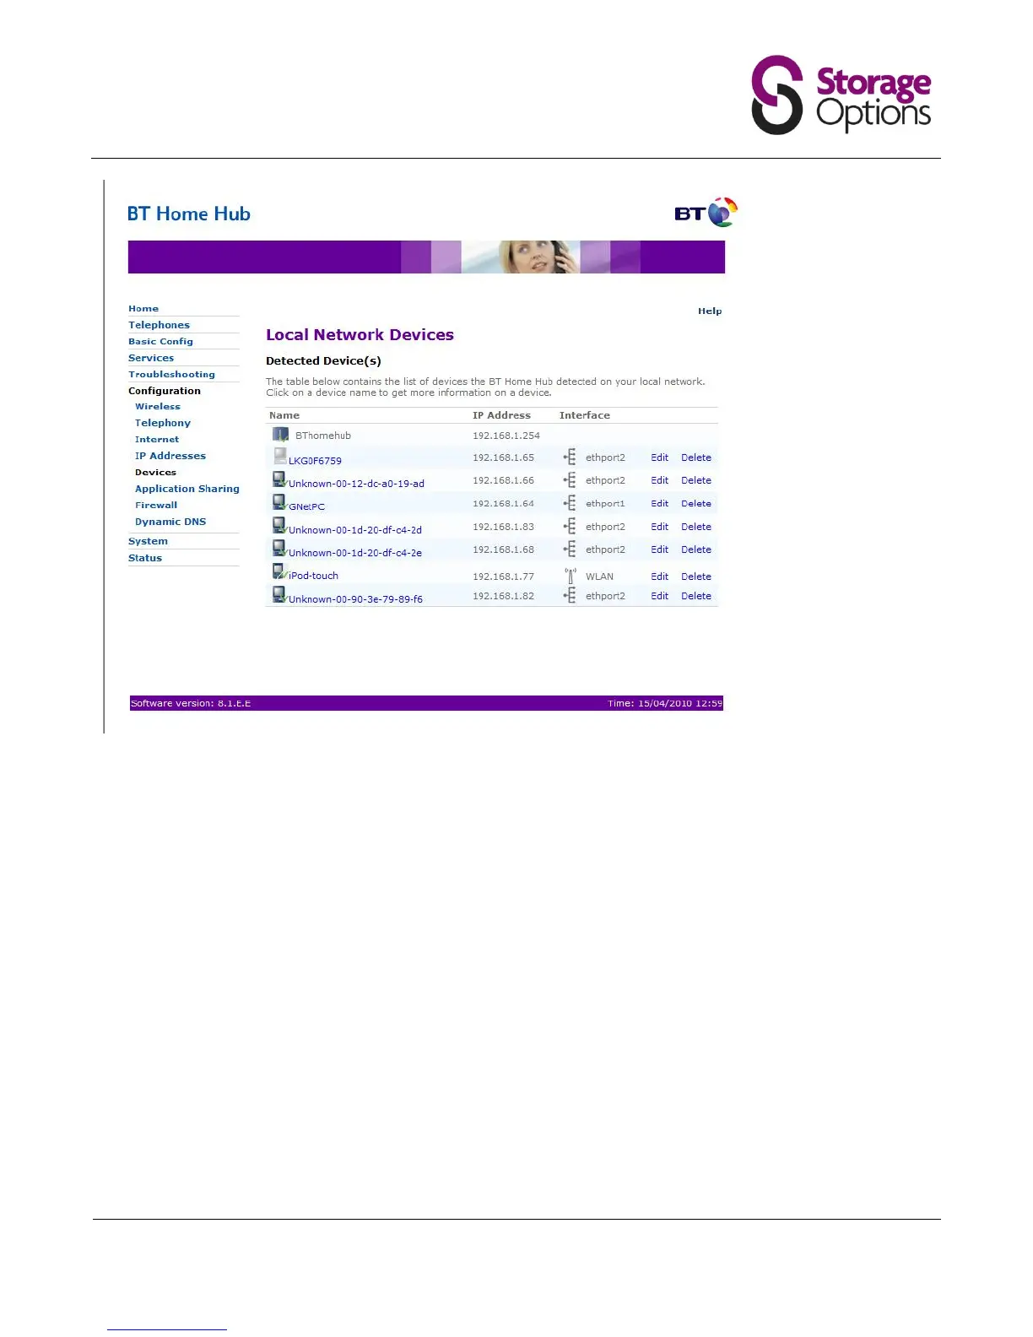1033x1337 pixels.
Task: Click the BThomehub router icon
Action: point(280,435)
